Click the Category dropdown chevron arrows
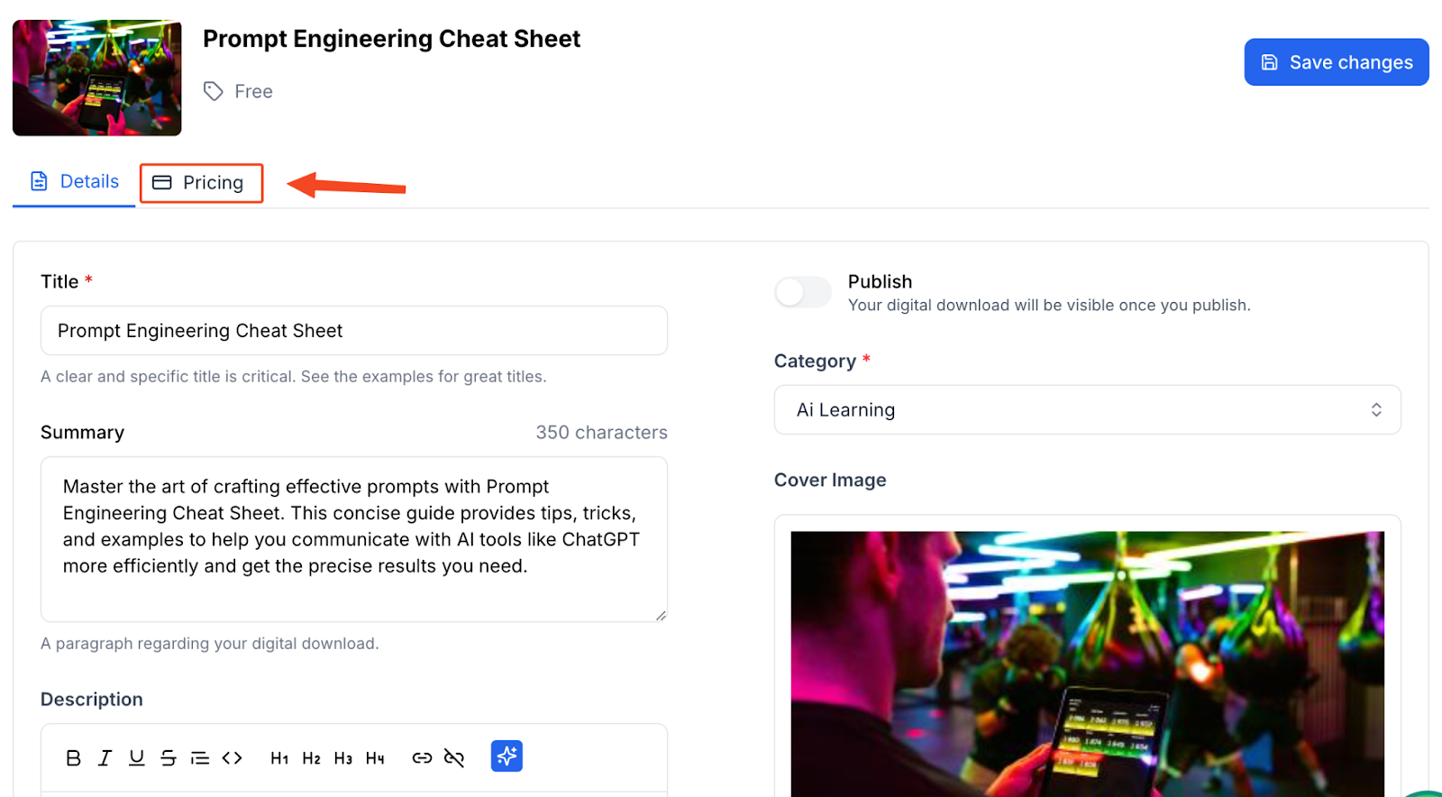The image size is (1442, 797). point(1376,410)
